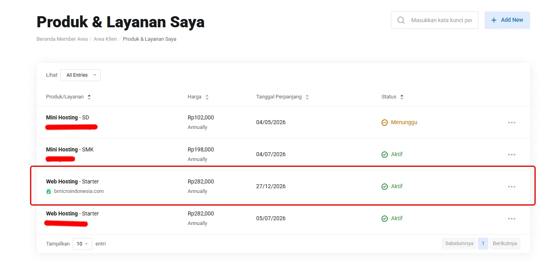Click the Aktif check icon on the 05/07/2026 row

tap(385, 219)
